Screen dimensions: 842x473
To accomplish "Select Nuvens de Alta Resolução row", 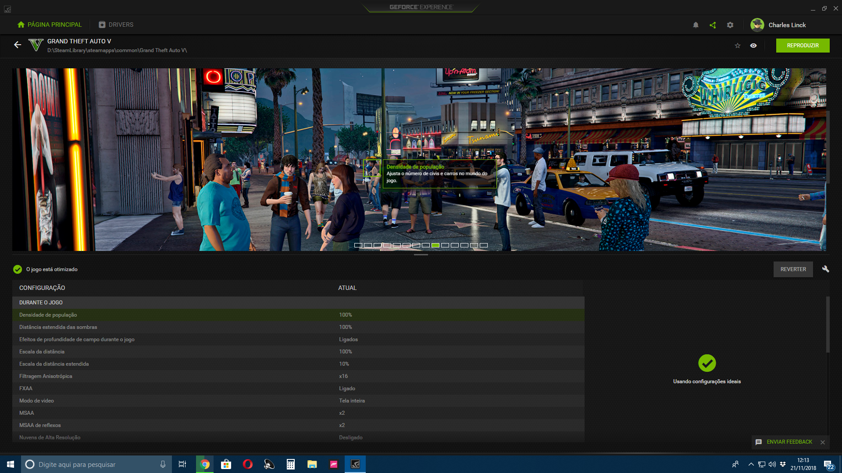I will pyautogui.click(x=298, y=438).
